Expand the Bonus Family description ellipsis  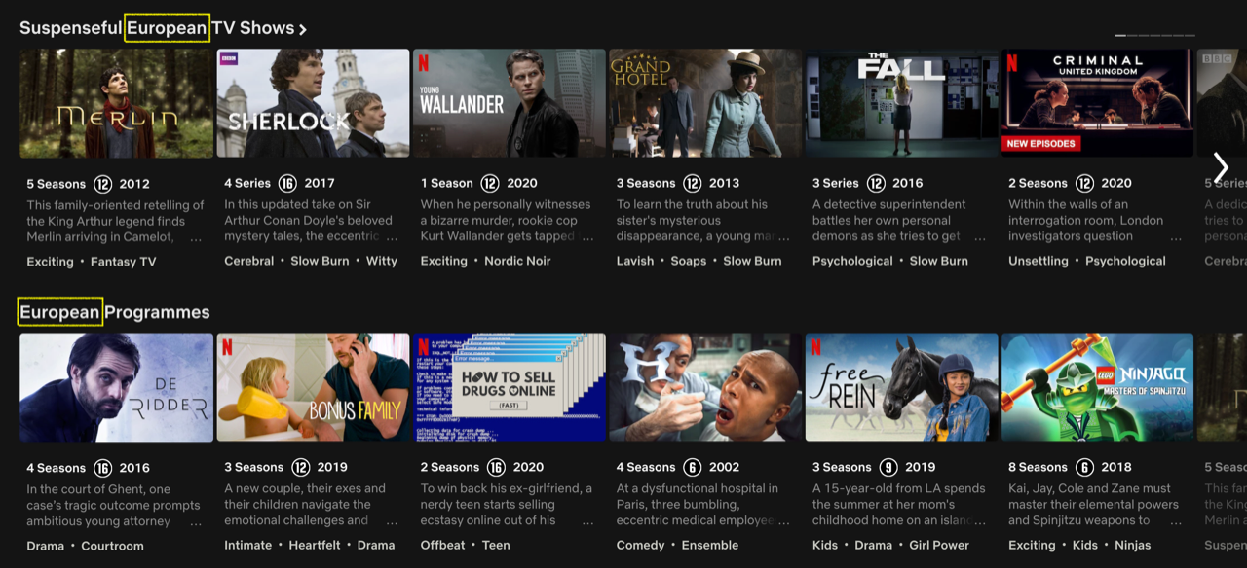coord(391,522)
